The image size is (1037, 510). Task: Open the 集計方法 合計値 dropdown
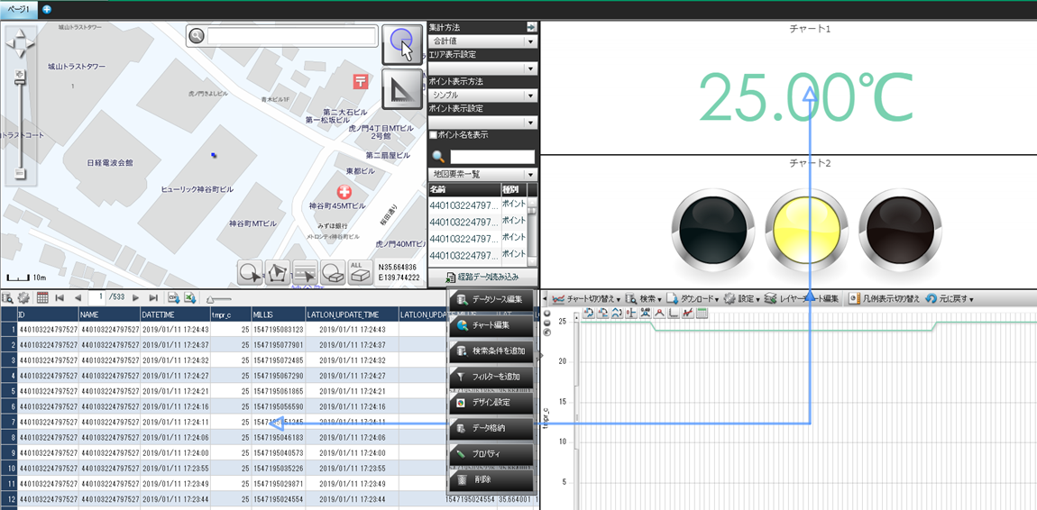[482, 41]
